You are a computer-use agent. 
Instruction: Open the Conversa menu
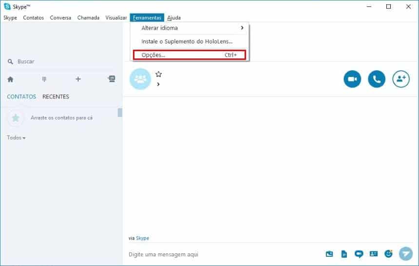click(x=60, y=18)
